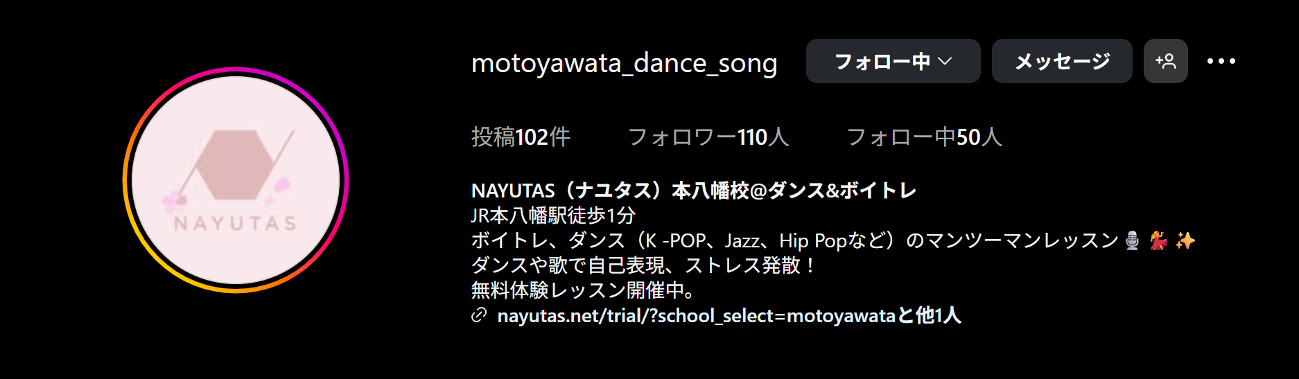This screenshot has width=1299, height=379.
Task: Expand the と他1人 additional links
Action: [930, 316]
